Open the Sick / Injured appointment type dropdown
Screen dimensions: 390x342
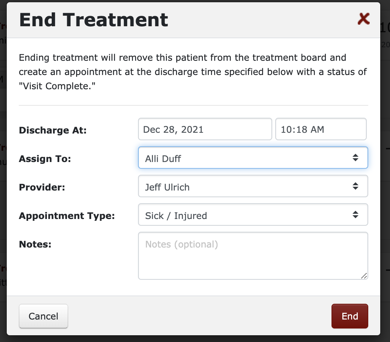coord(247,214)
